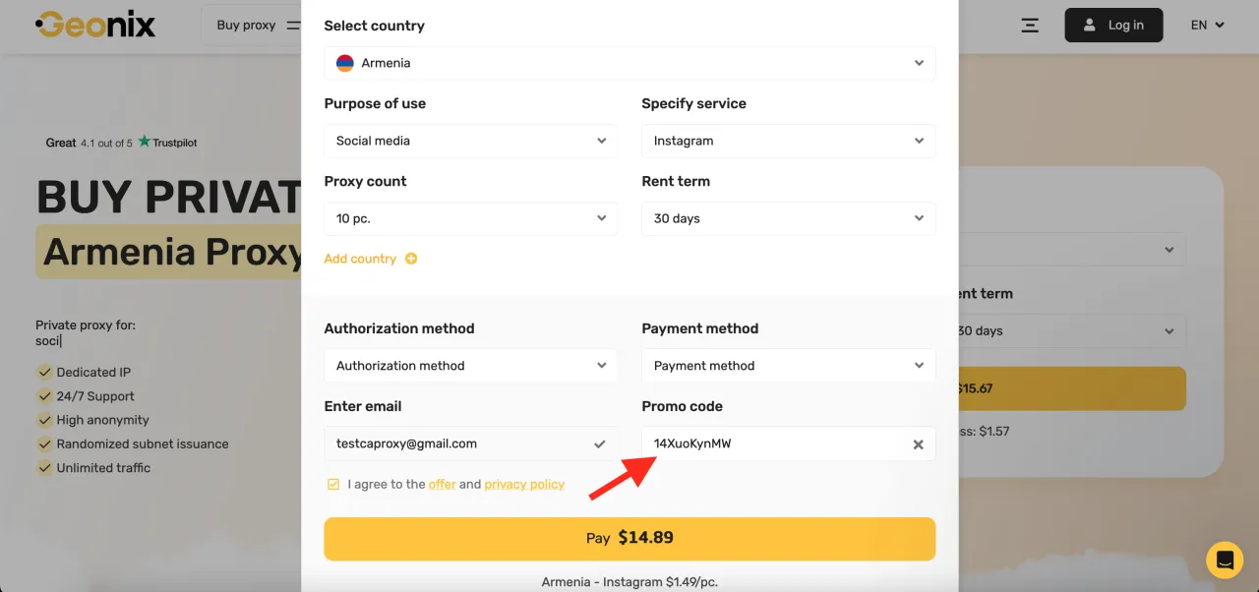Screen dimensions: 1259x592
Task: Open the hamburger menu icon in header
Action: pyautogui.click(x=1030, y=26)
